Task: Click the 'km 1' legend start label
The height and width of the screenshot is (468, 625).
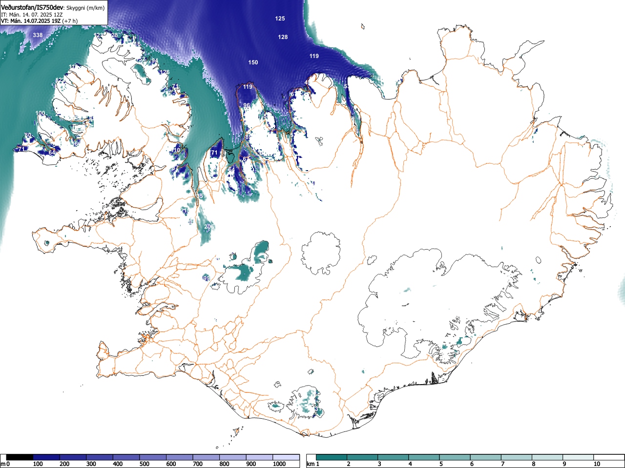Action: (313, 464)
